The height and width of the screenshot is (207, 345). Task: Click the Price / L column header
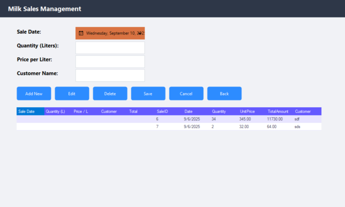81,112
